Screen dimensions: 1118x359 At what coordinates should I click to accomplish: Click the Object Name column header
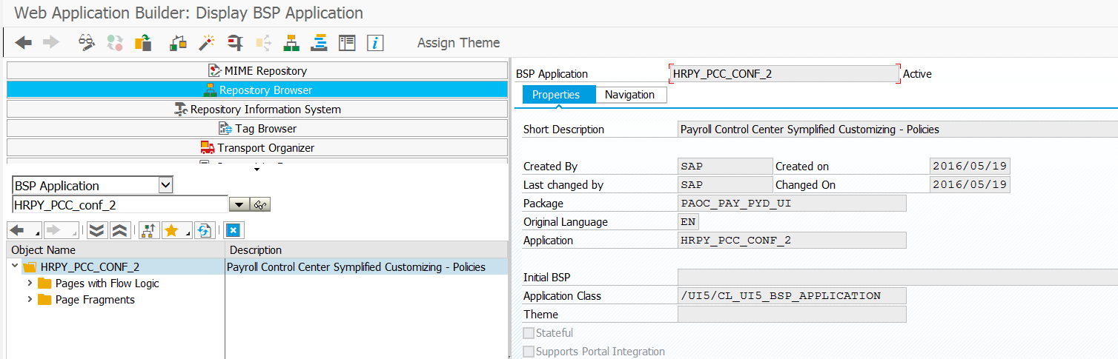pyautogui.click(x=116, y=250)
